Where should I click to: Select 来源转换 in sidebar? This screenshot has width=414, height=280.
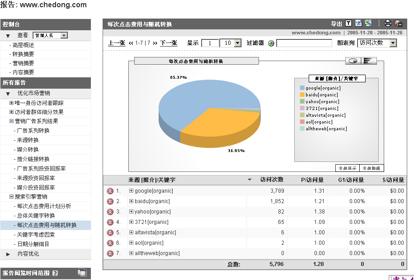pyautogui.click(x=28, y=140)
